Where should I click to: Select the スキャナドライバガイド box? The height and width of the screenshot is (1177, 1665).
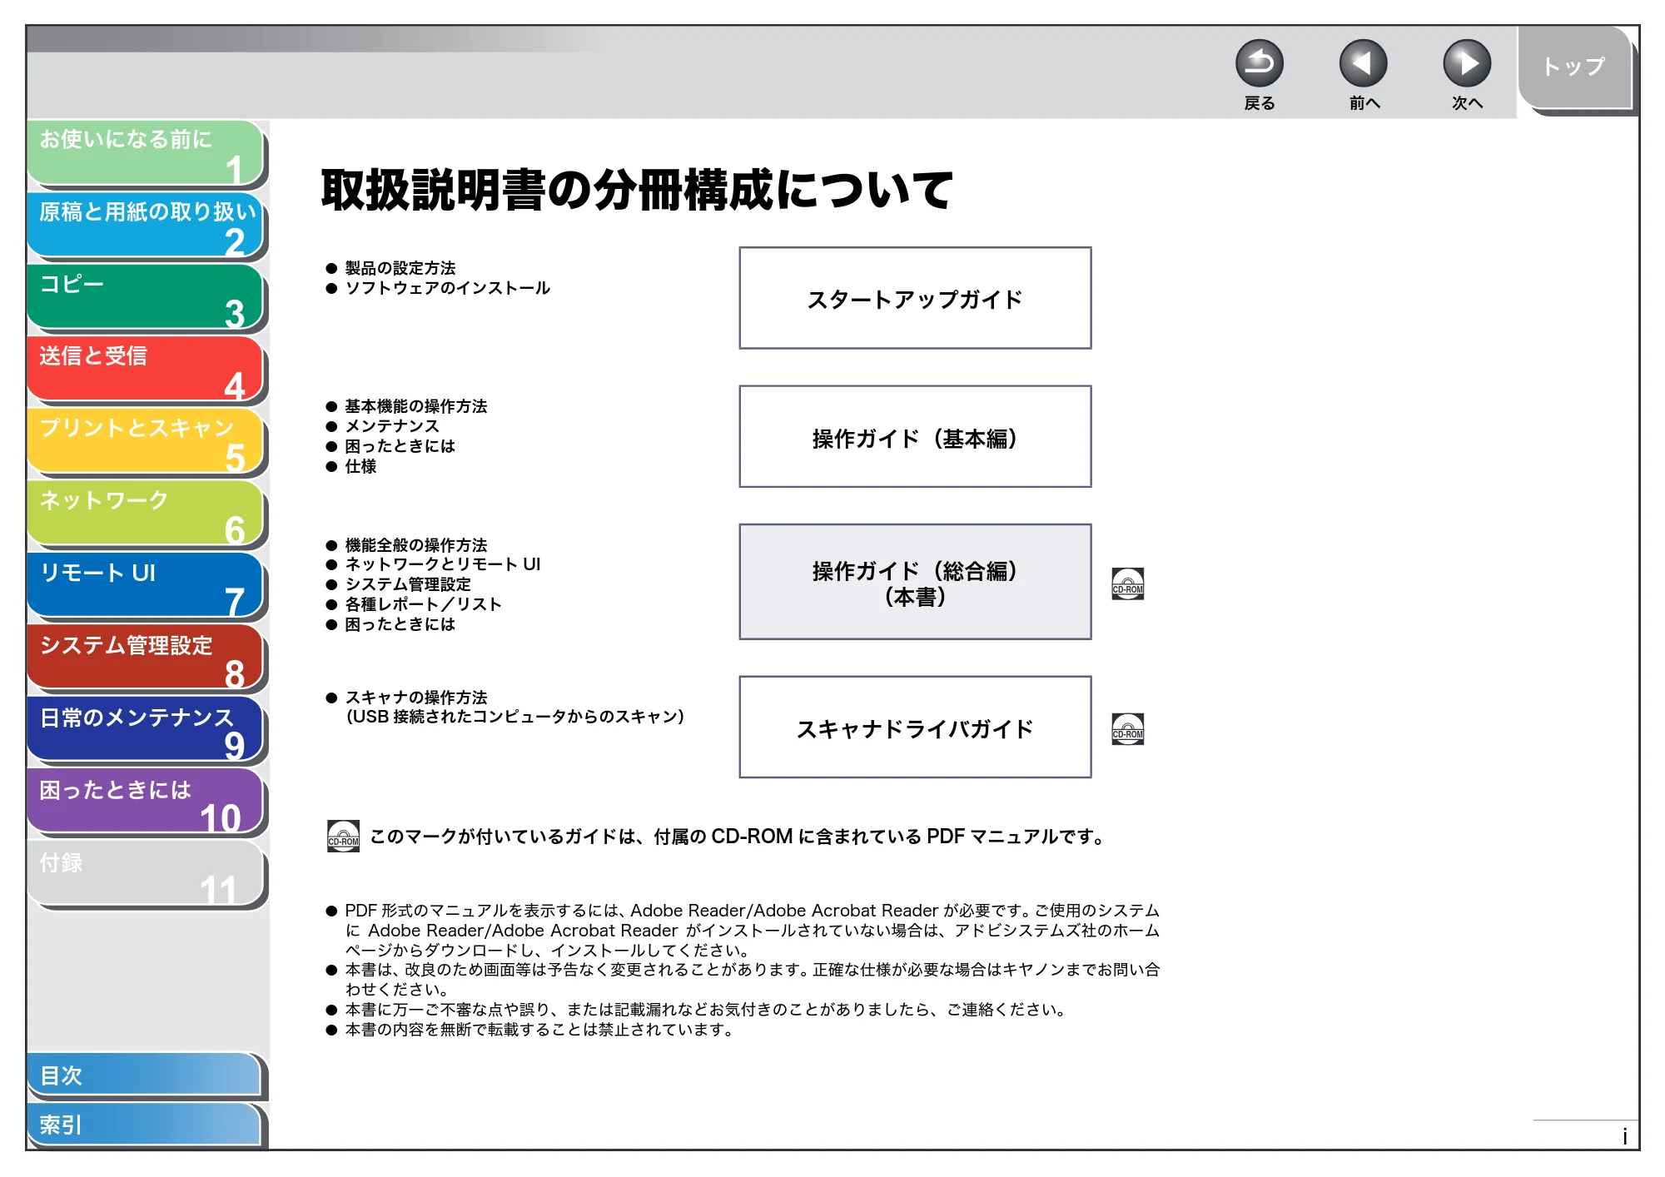[915, 728]
